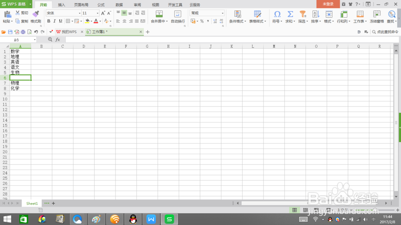The height and width of the screenshot is (225, 401).
Task: Apply the red font color swatch
Action: [96, 21]
